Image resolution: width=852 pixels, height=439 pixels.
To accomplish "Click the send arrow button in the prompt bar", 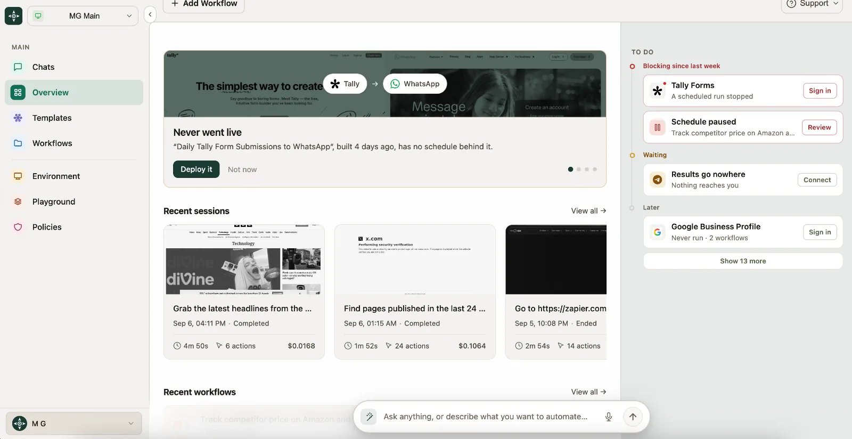I will click(633, 417).
